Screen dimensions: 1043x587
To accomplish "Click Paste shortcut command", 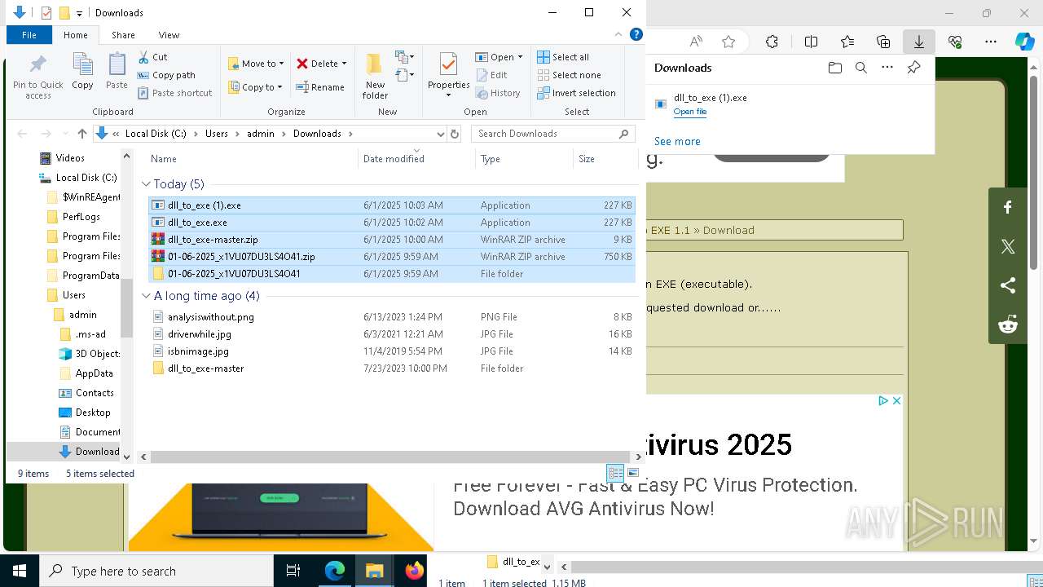I will [x=175, y=93].
